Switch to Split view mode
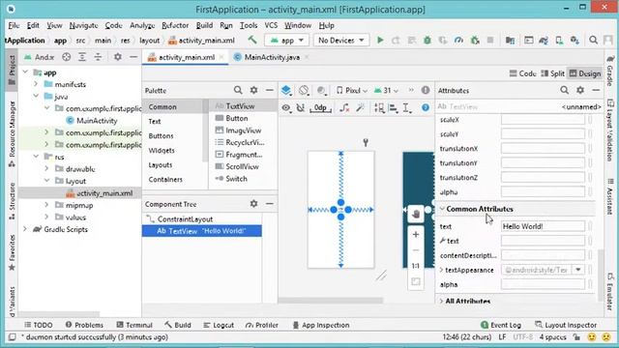This screenshot has width=619, height=348. pos(552,73)
